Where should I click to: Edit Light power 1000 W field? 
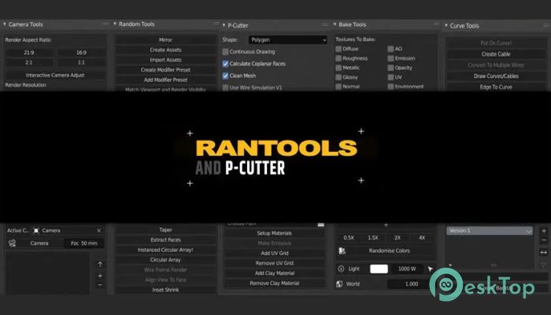click(x=407, y=269)
